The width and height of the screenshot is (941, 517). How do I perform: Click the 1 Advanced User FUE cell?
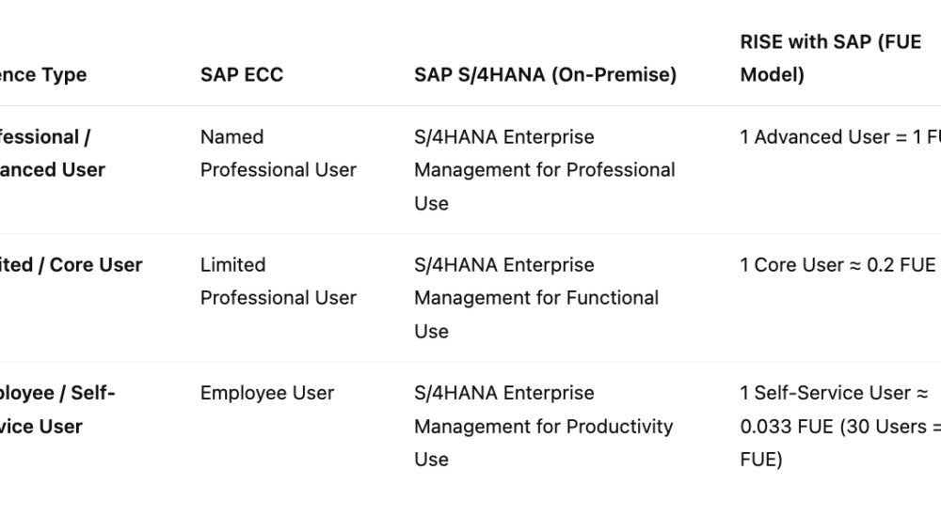click(x=840, y=137)
